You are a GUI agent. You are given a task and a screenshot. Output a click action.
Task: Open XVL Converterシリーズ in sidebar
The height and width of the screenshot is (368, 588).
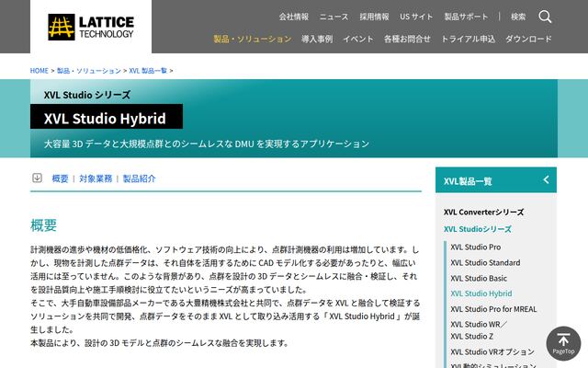[484, 213]
